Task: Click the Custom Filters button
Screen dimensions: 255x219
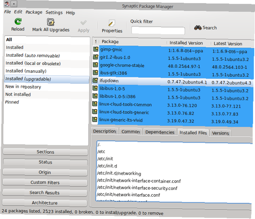Action: coord(45,182)
